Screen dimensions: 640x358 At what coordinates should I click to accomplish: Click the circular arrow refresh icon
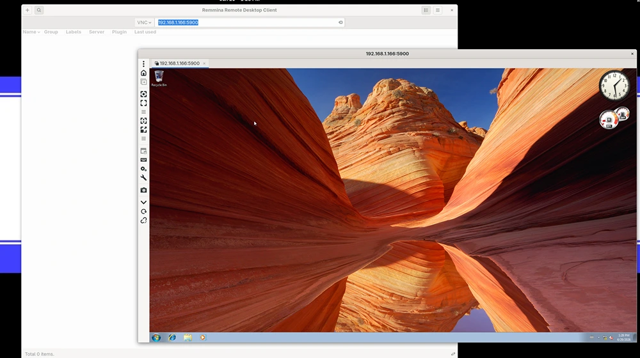coord(143,212)
